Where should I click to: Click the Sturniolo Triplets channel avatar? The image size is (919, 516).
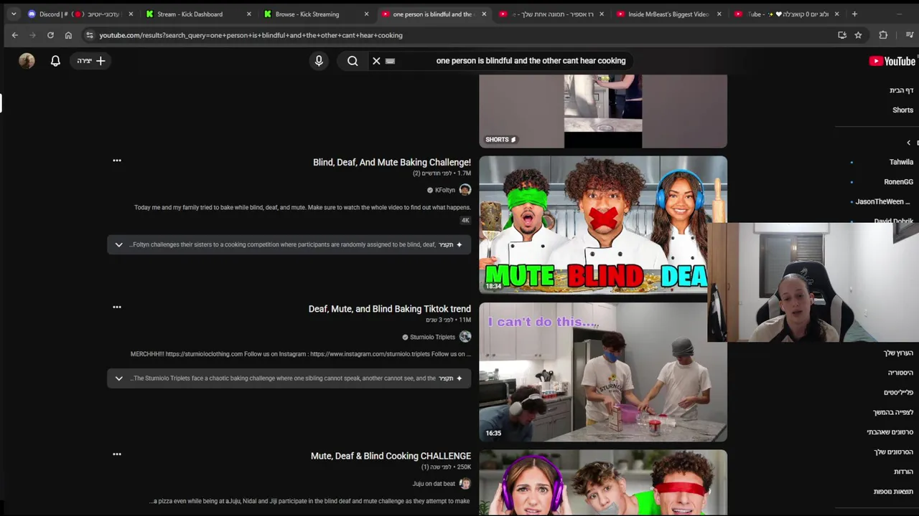pyautogui.click(x=465, y=337)
